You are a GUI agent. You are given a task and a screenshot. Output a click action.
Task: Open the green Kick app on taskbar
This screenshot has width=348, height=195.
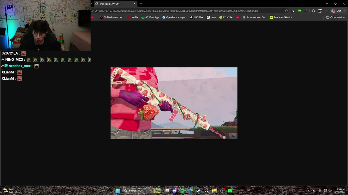click(230, 191)
